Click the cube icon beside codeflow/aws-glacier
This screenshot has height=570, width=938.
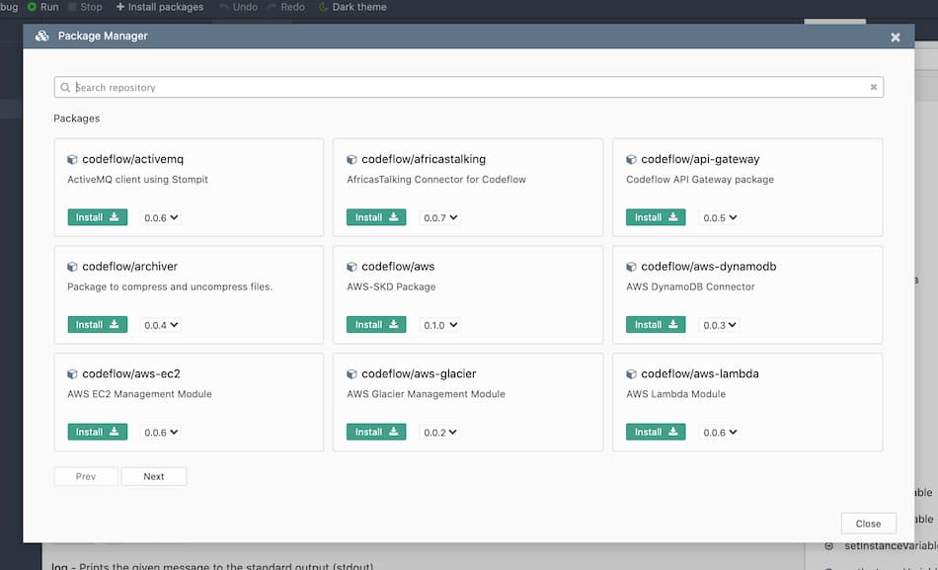[x=352, y=374]
